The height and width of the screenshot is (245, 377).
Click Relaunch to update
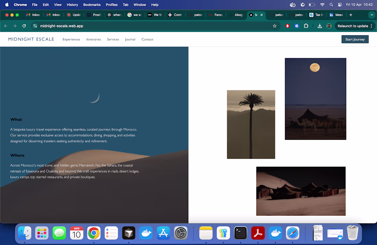(x=352, y=26)
